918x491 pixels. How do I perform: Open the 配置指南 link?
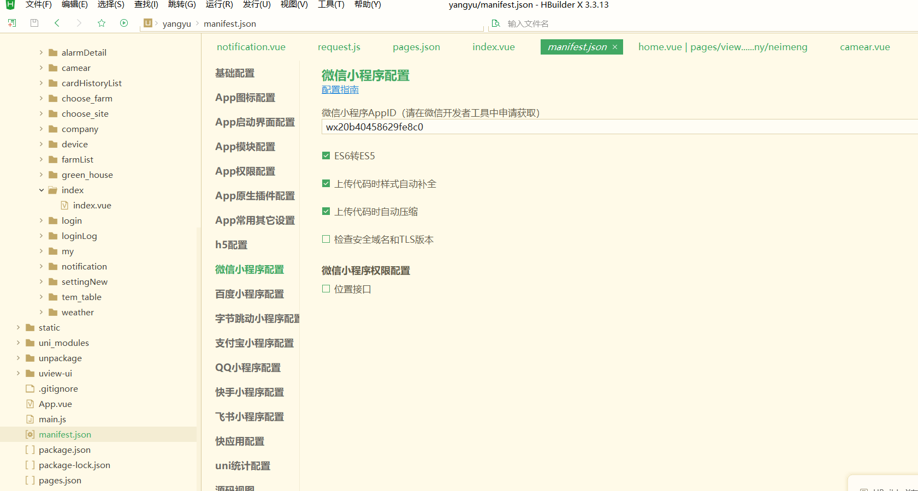point(340,89)
